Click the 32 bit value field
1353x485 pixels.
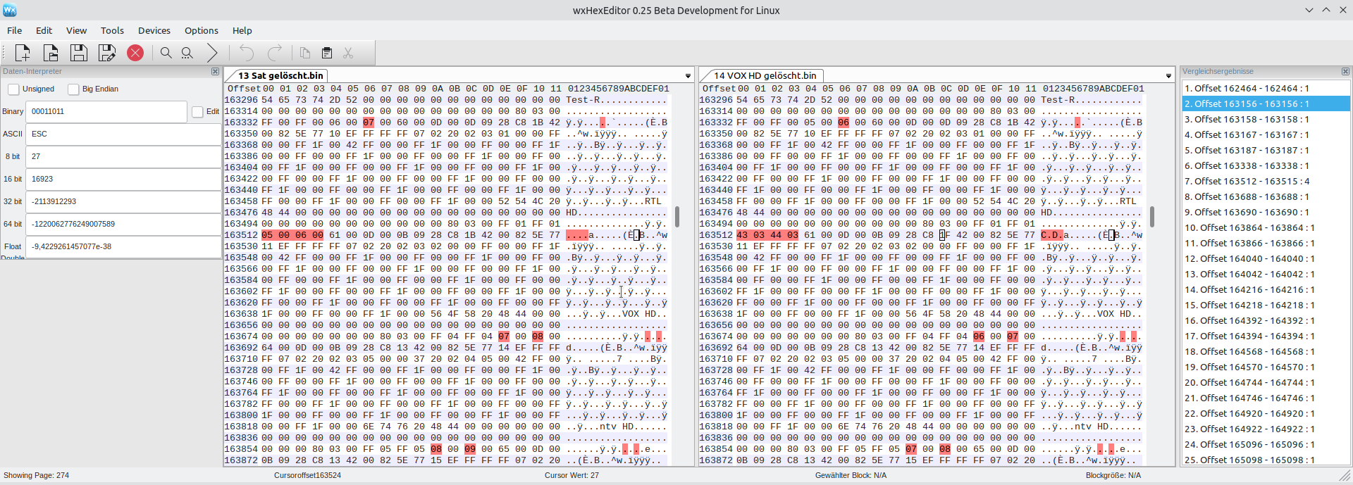[123, 201]
